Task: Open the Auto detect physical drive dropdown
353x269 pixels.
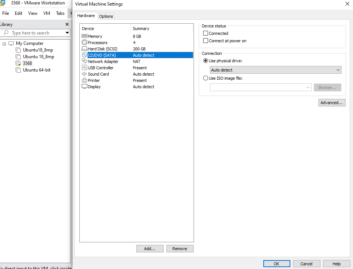Action: 276,70
